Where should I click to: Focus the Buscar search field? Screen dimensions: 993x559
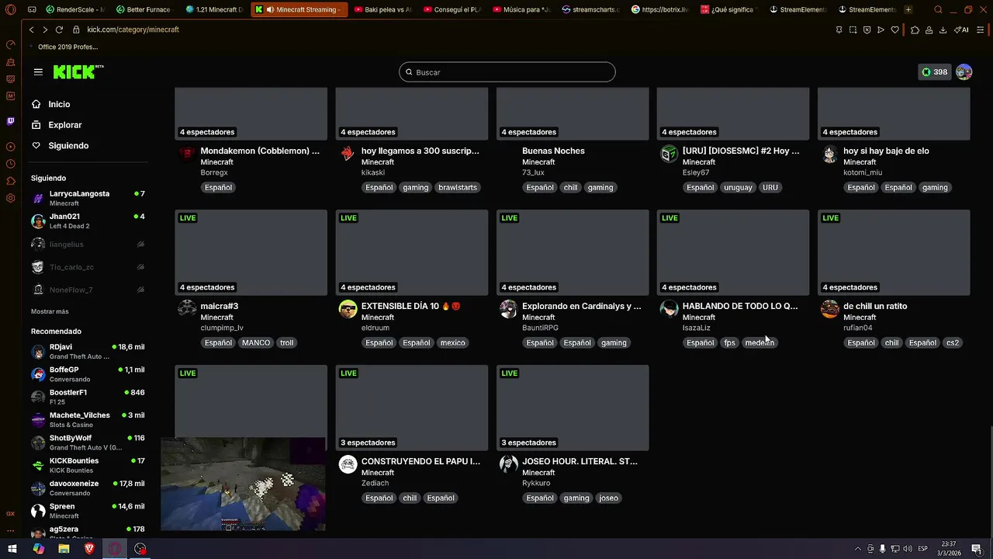click(x=507, y=72)
